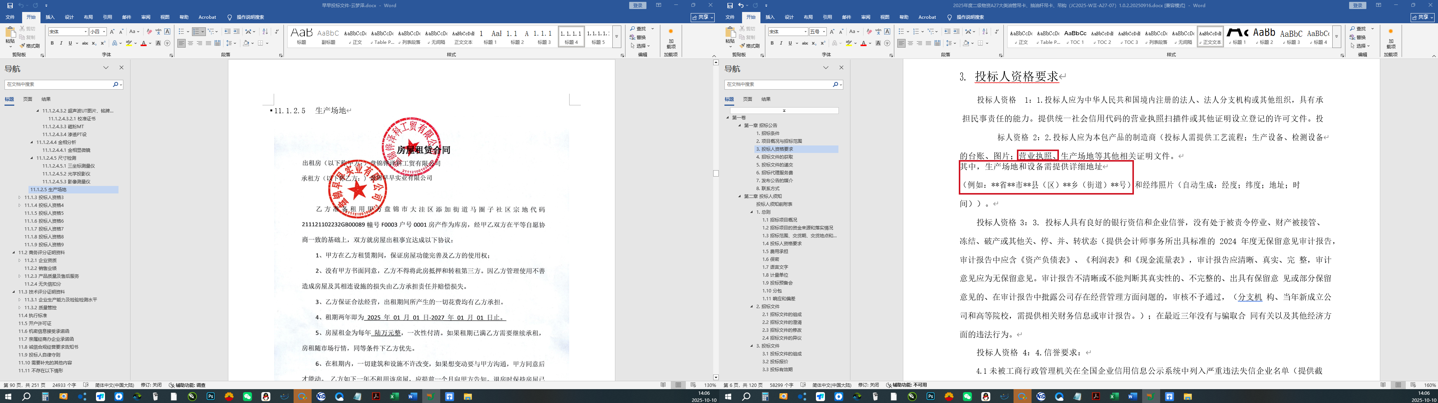Save the left Word document 早早投标文件

coord(9,6)
